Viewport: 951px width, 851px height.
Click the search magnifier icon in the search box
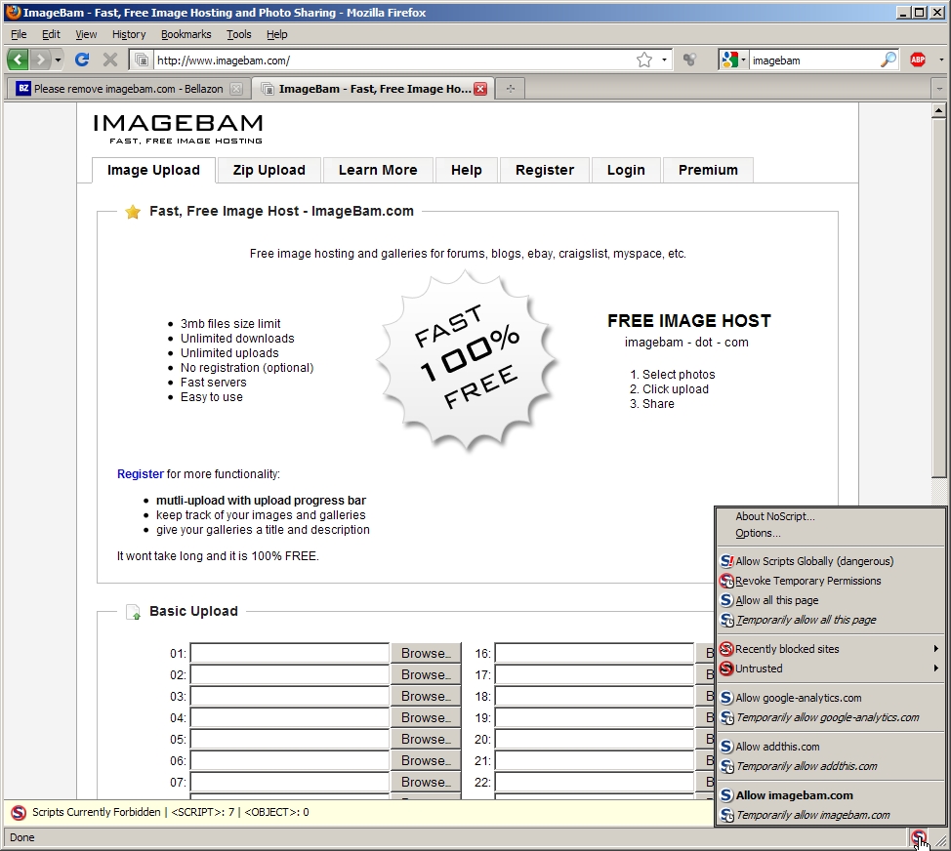point(888,60)
